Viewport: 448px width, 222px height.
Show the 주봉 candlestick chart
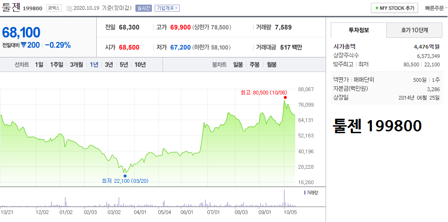tap(255, 64)
